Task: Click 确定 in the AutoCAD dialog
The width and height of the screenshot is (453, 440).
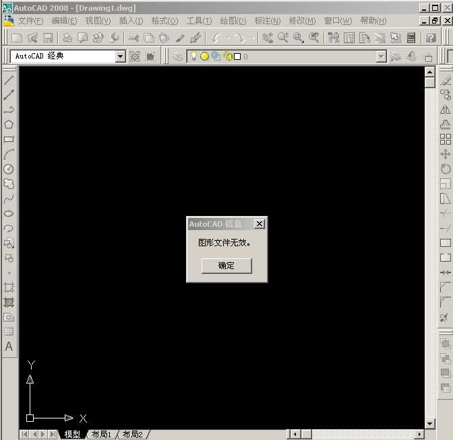Action: pos(227,266)
